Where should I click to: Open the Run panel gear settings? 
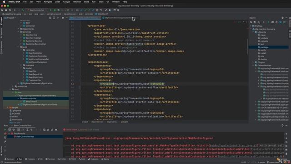point(282,126)
